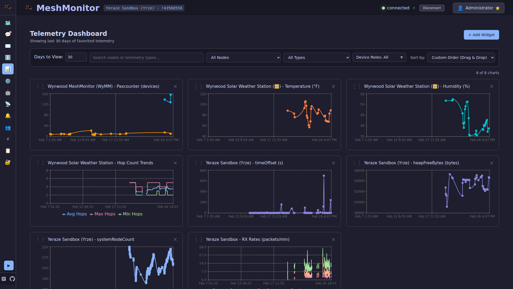This screenshot has height=289, width=513.
Task: Click the lightning icon next to connected
Action: click(414, 8)
